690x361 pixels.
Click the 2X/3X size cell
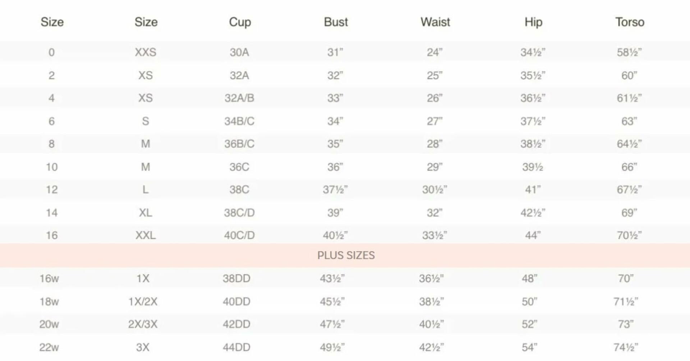pos(143,324)
